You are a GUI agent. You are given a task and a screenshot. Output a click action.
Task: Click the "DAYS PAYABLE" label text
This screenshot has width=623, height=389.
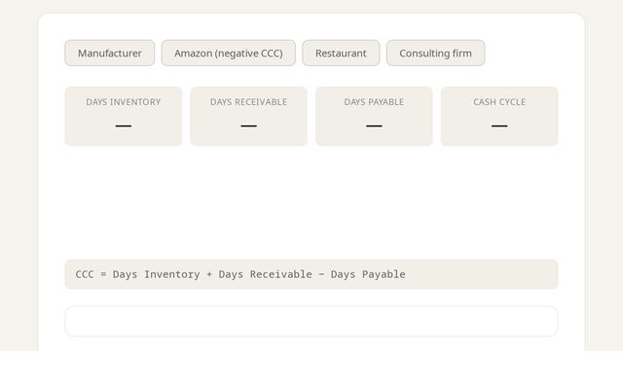tap(374, 102)
